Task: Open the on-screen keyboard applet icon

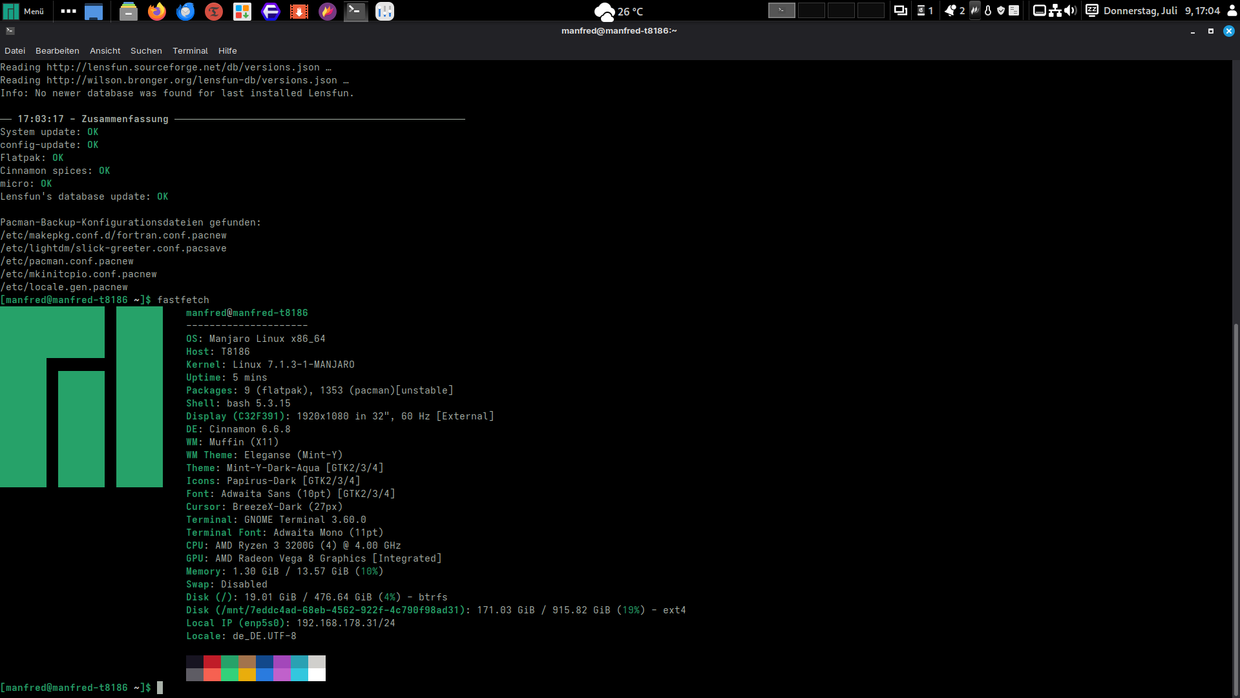Action: point(1039,10)
